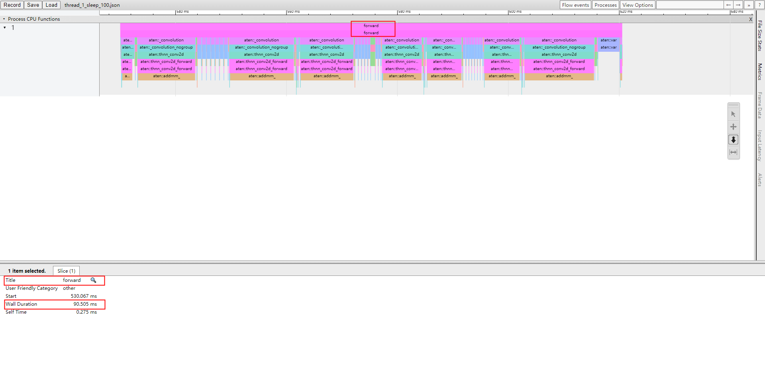765x373 pixels.
Task: Open the Processes dropdown
Action: (x=605, y=5)
